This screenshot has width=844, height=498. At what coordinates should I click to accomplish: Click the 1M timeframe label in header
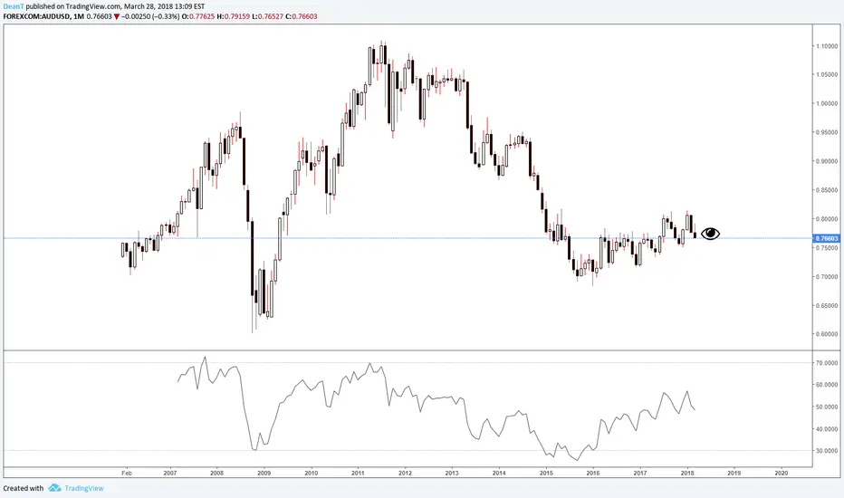click(79, 16)
